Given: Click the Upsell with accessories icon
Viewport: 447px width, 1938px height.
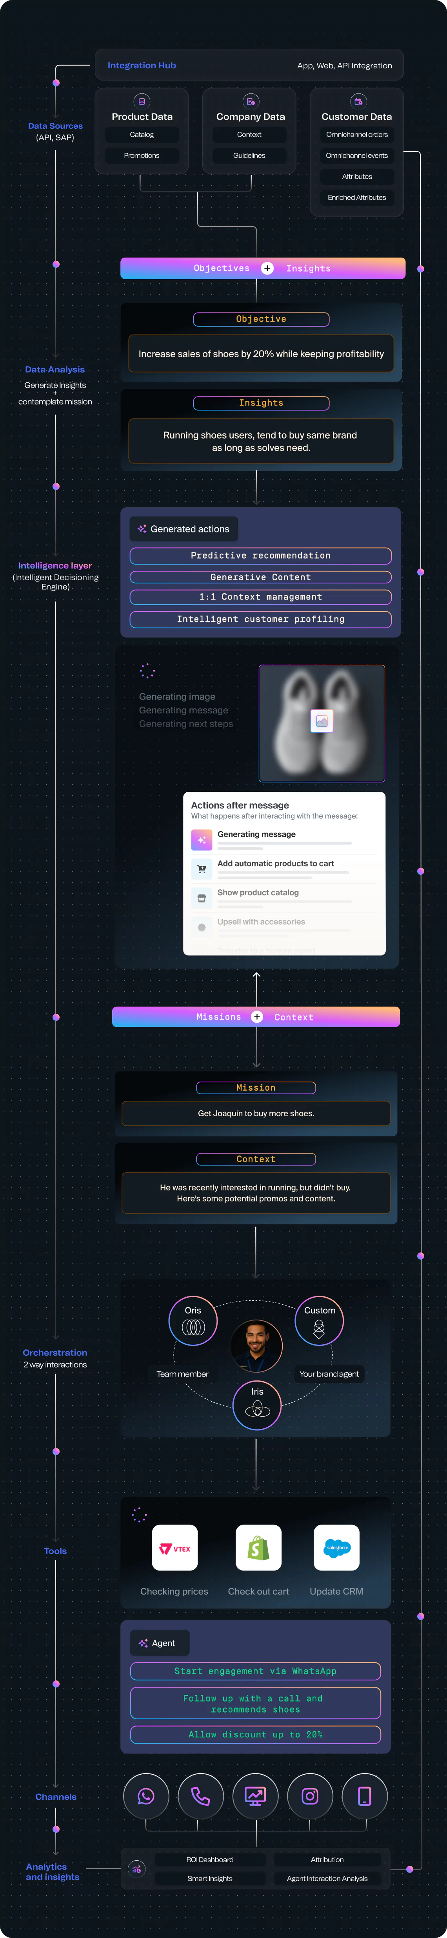Looking at the screenshot, I should (201, 928).
